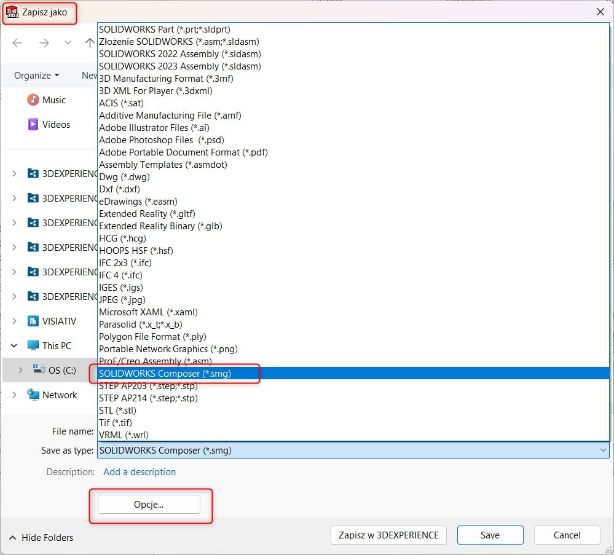Open recent locations chevron
Screen dimensions: 614x555
coord(68,42)
